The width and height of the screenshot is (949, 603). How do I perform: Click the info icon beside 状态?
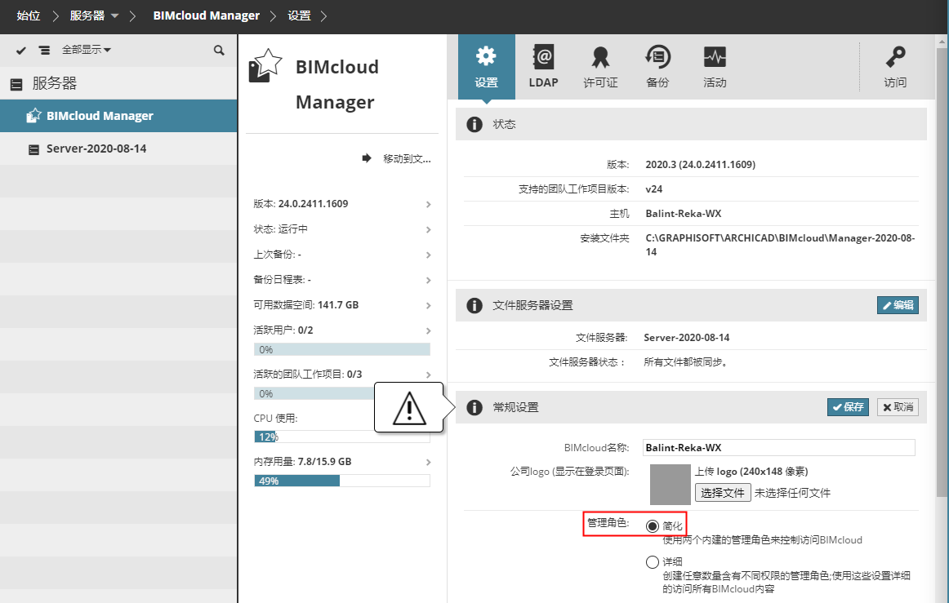click(474, 124)
